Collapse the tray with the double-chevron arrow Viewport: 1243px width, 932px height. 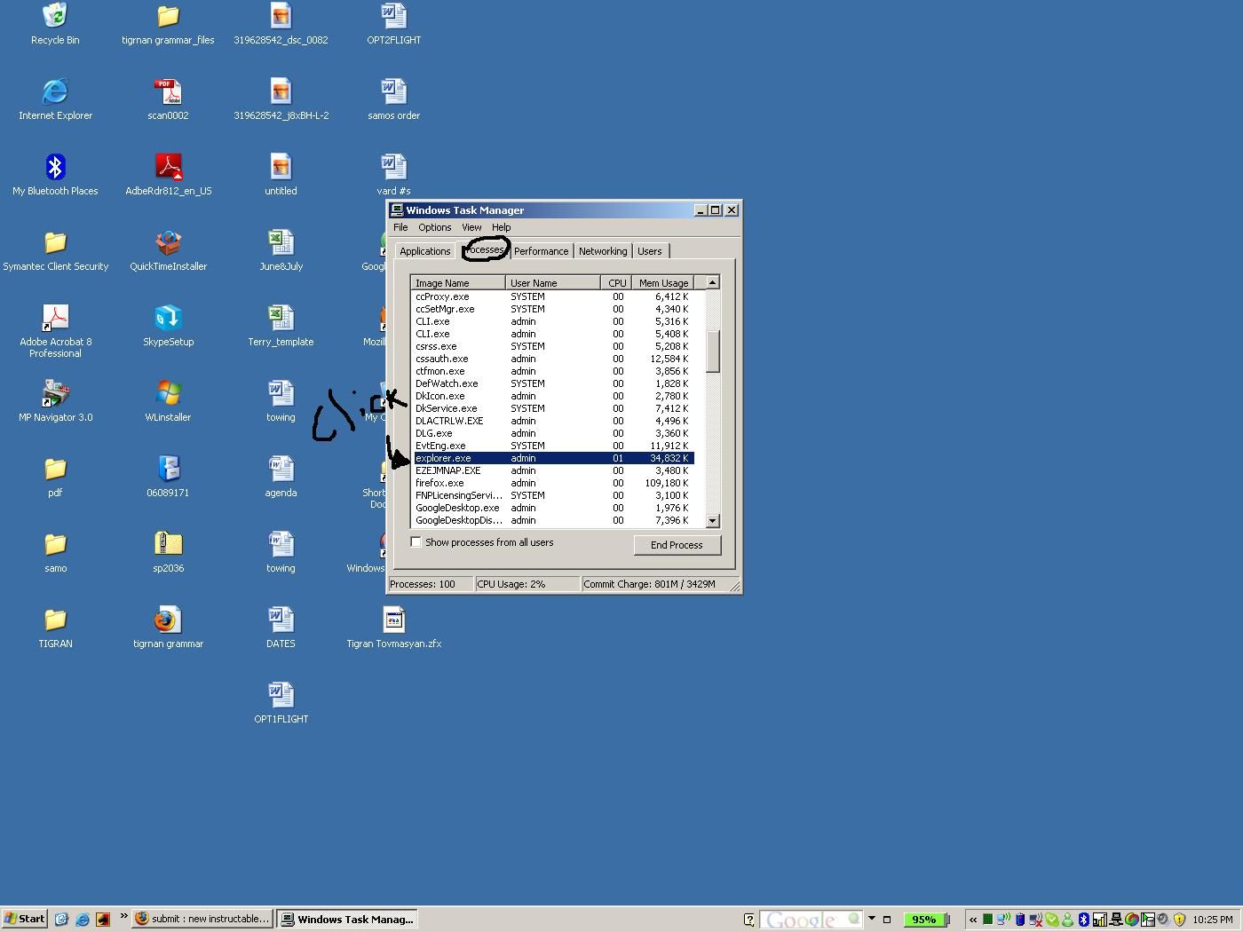974,920
